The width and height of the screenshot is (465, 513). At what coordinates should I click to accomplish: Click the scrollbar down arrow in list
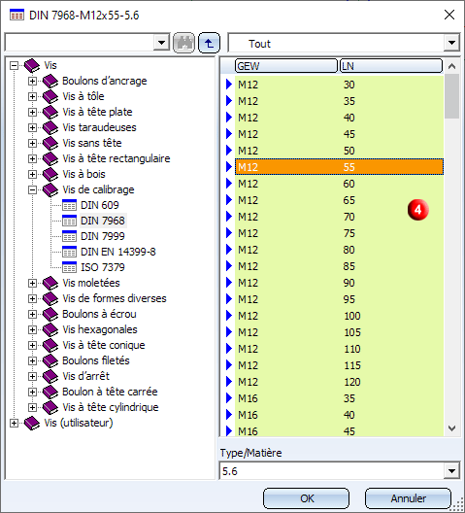point(452,428)
